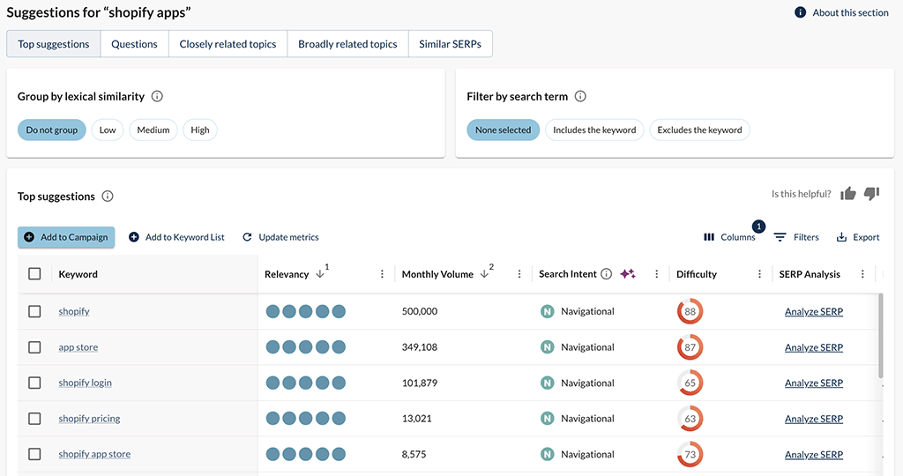Viewport: 903px width, 476px height.
Task: Click Analyze SERP for the app store row
Action: 814,347
